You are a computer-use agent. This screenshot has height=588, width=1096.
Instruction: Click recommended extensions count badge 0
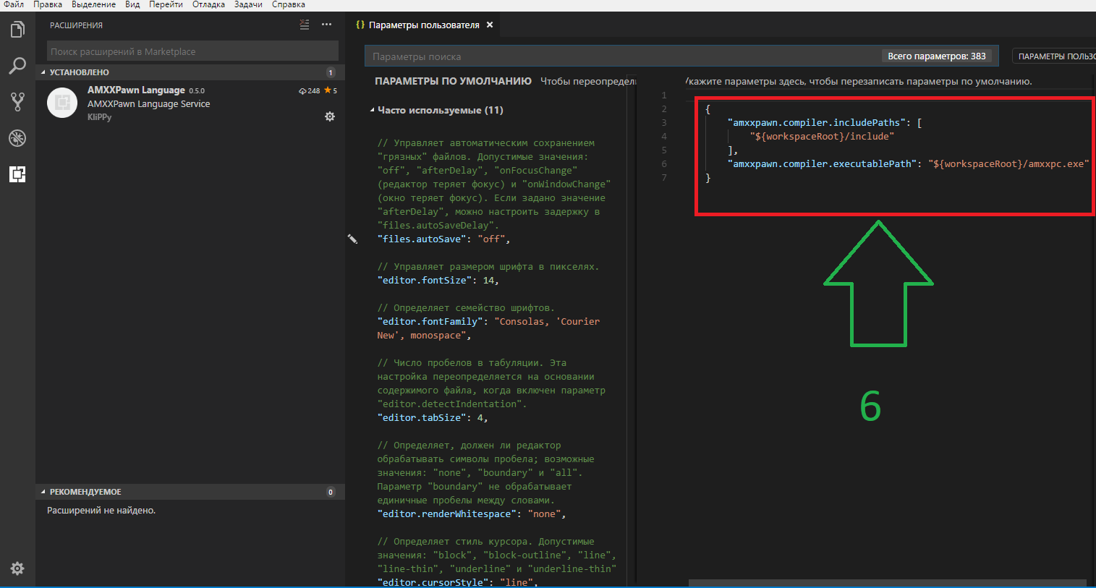331,492
